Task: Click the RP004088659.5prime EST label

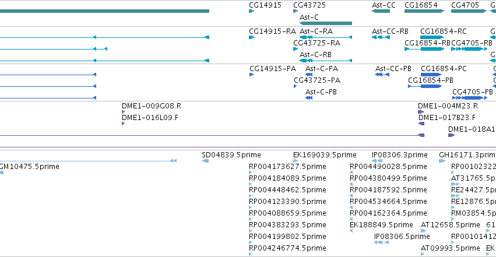Action: click(287, 213)
